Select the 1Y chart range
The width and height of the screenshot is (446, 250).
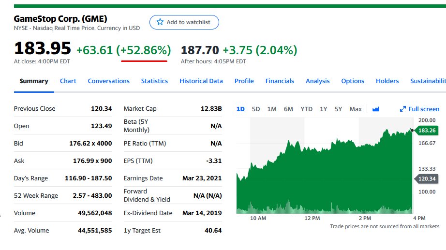point(323,109)
